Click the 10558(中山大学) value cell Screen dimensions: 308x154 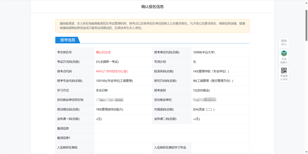pyautogui.click(x=204, y=52)
